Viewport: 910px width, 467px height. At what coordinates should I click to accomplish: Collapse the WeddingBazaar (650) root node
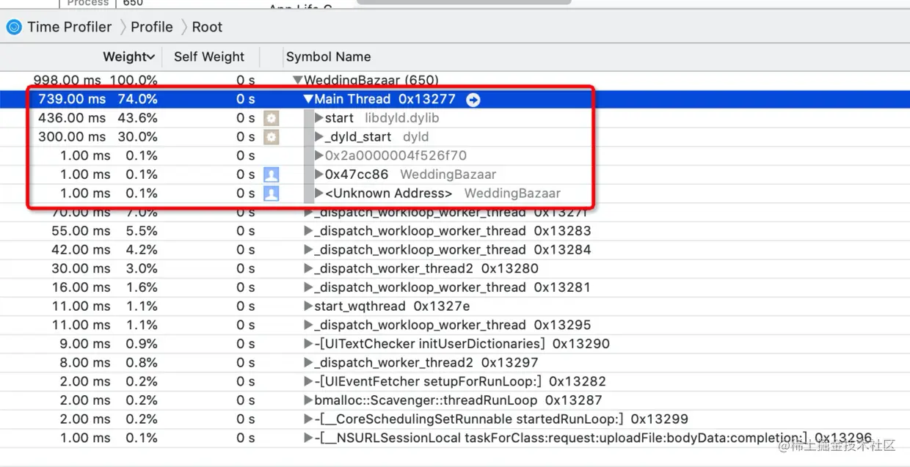(x=297, y=80)
